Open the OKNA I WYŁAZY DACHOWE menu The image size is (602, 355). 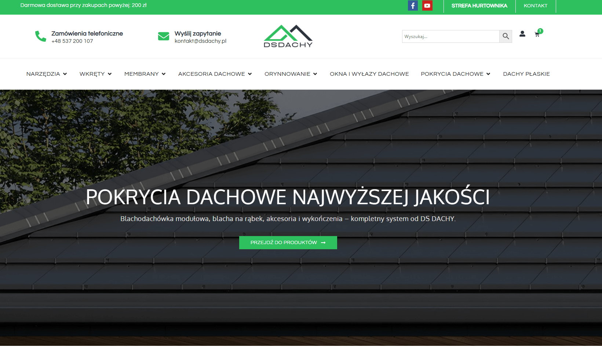pos(369,74)
